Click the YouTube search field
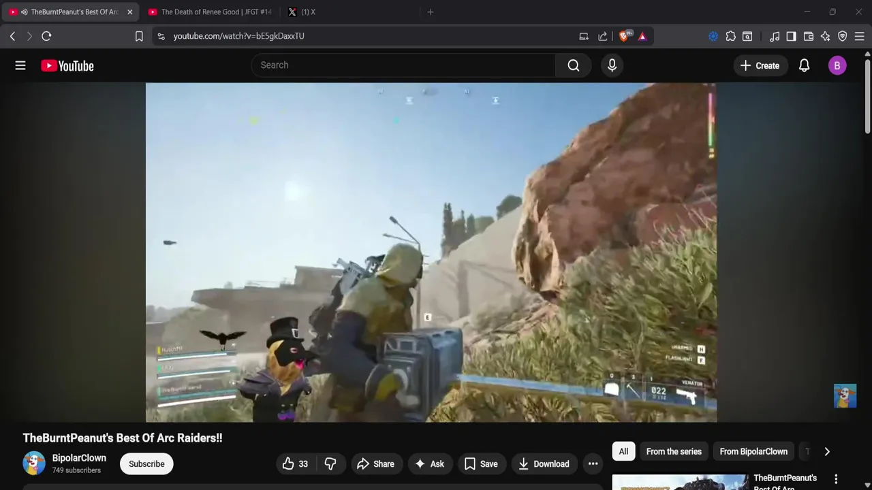The image size is (872, 490). click(x=403, y=65)
